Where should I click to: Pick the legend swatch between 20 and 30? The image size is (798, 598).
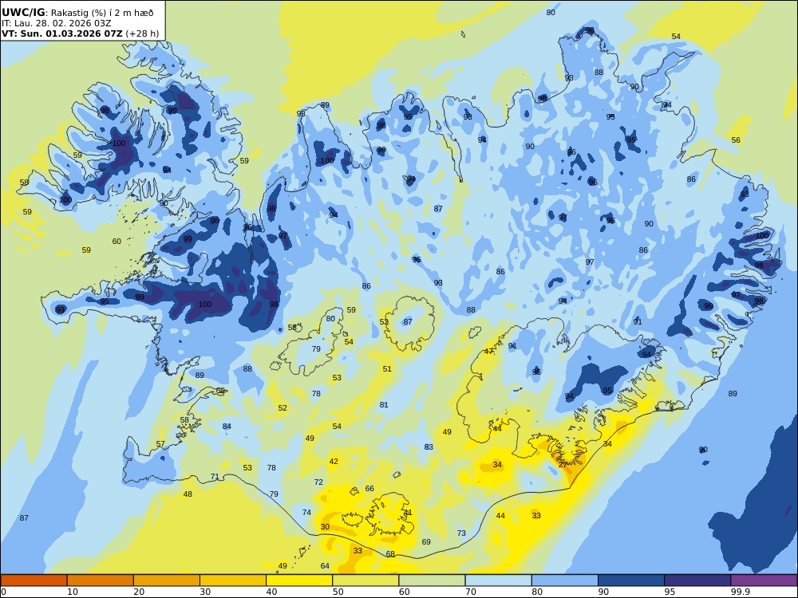click(x=167, y=580)
